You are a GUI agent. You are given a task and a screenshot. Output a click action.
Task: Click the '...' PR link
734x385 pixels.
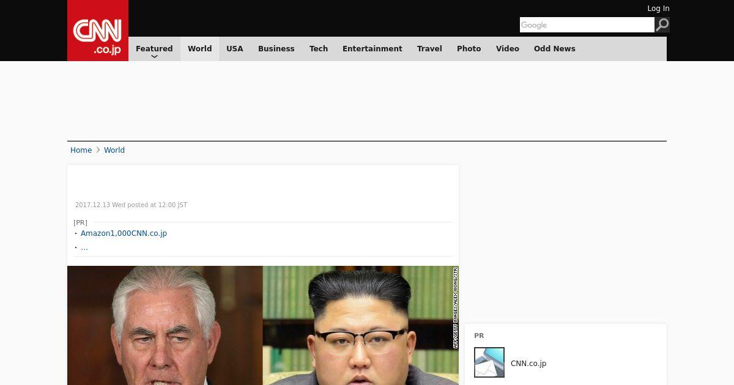click(84, 248)
